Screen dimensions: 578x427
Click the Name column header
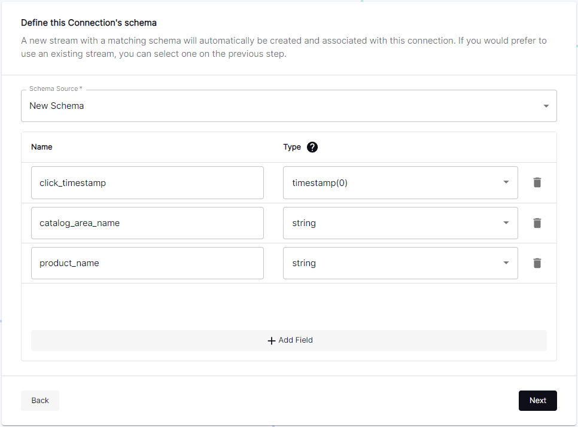tap(41, 147)
